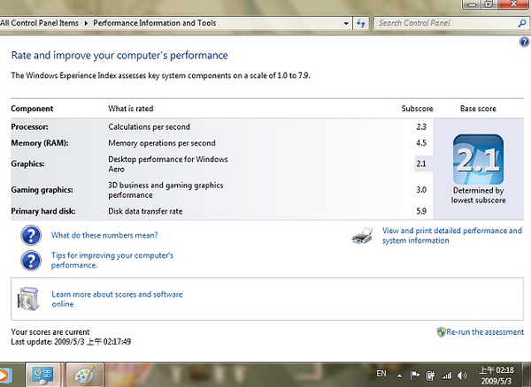Click the Show desktop strip by the clock

coord(528,375)
